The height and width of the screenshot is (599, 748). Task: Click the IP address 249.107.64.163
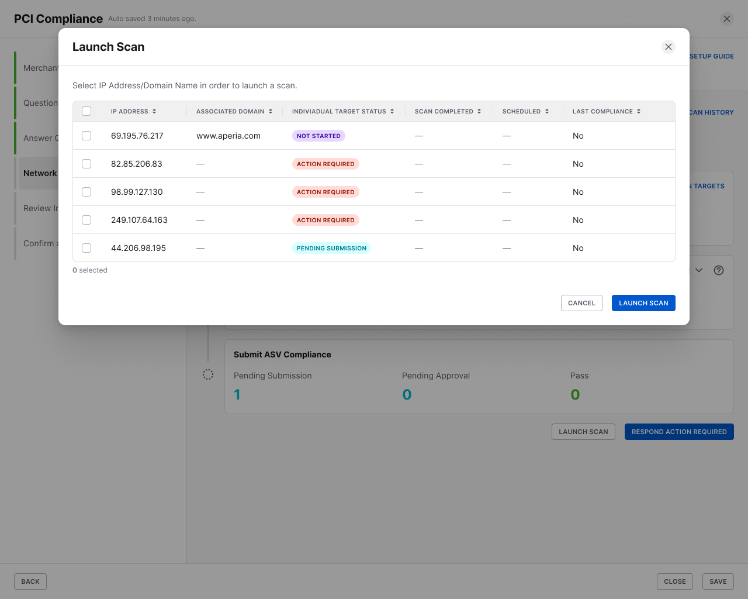(139, 220)
